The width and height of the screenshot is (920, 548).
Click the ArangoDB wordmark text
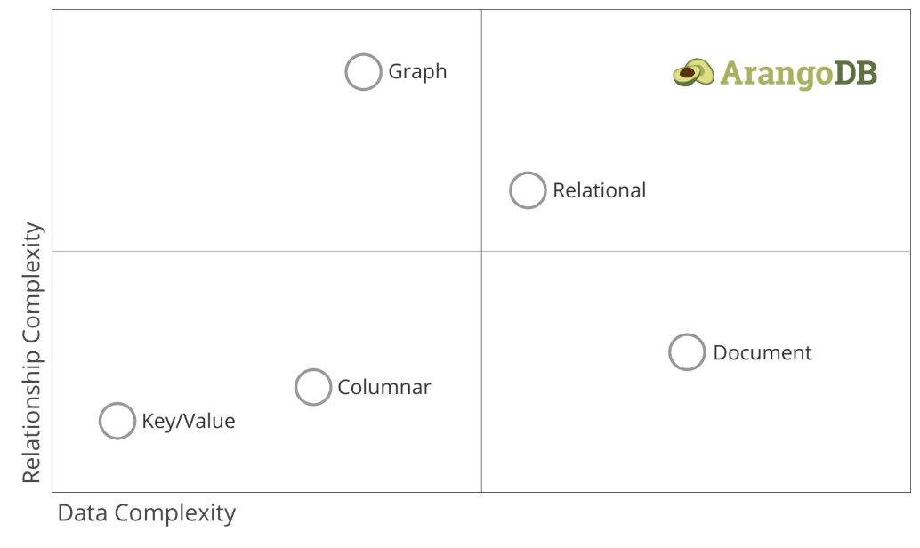(x=798, y=75)
